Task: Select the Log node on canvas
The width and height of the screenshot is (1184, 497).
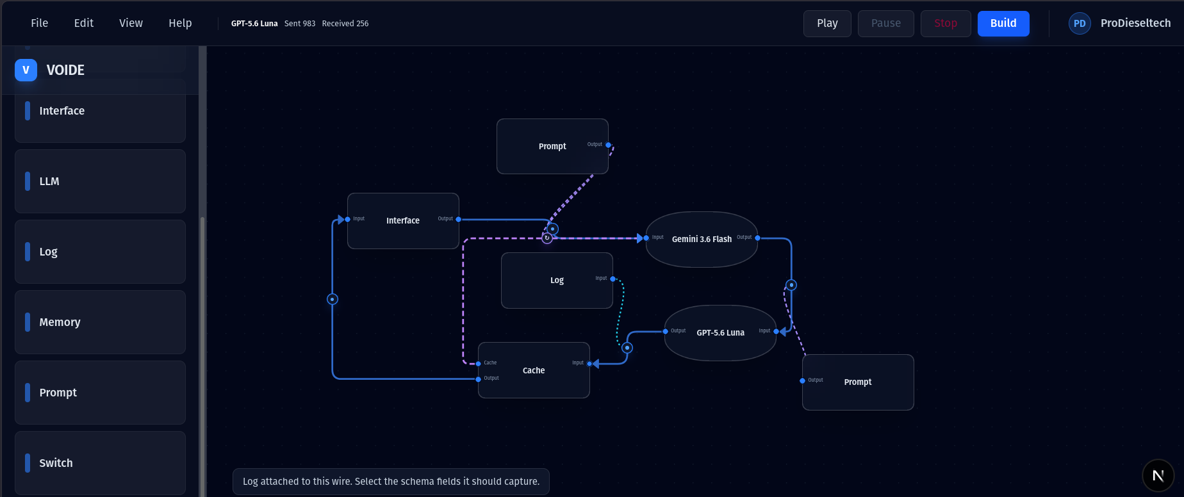Action: click(x=557, y=281)
